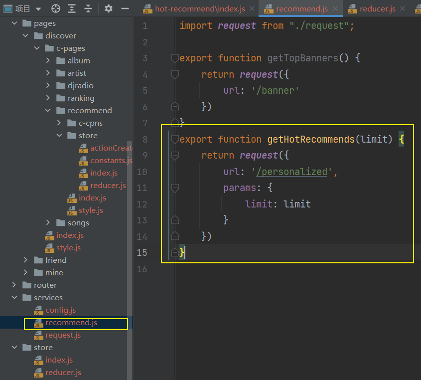The width and height of the screenshot is (421, 380).
Task: Click line number 16 in gutter
Action: [142, 269]
